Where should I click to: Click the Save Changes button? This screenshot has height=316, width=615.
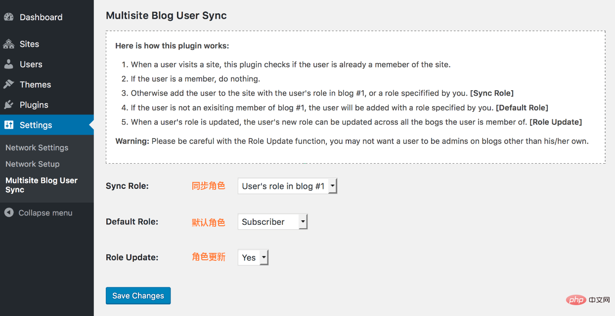tap(138, 295)
